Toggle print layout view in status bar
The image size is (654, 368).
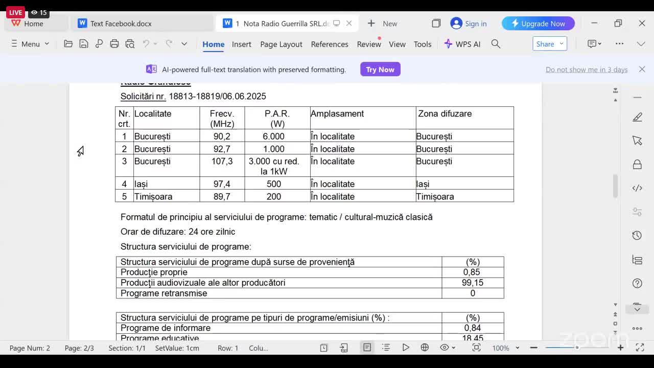tap(367, 348)
